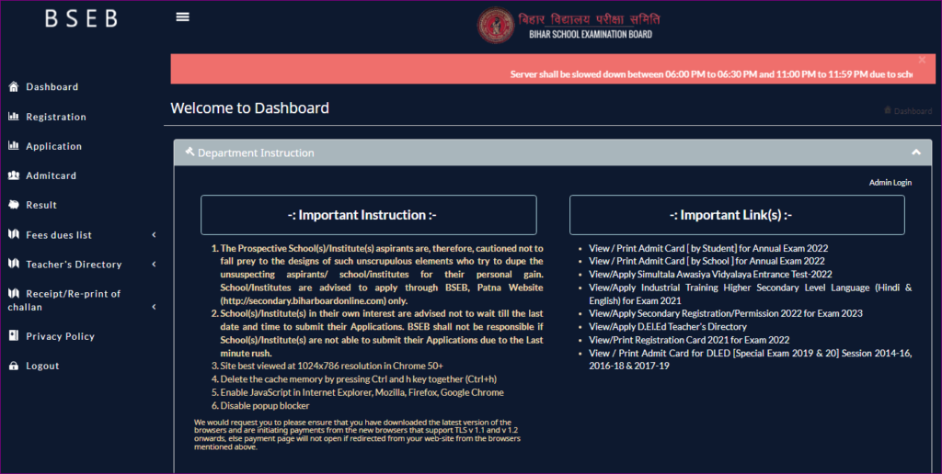Click instruction 'Disable popup blocker'
The height and width of the screenshot is (474, 942).
tap(265, 406)
